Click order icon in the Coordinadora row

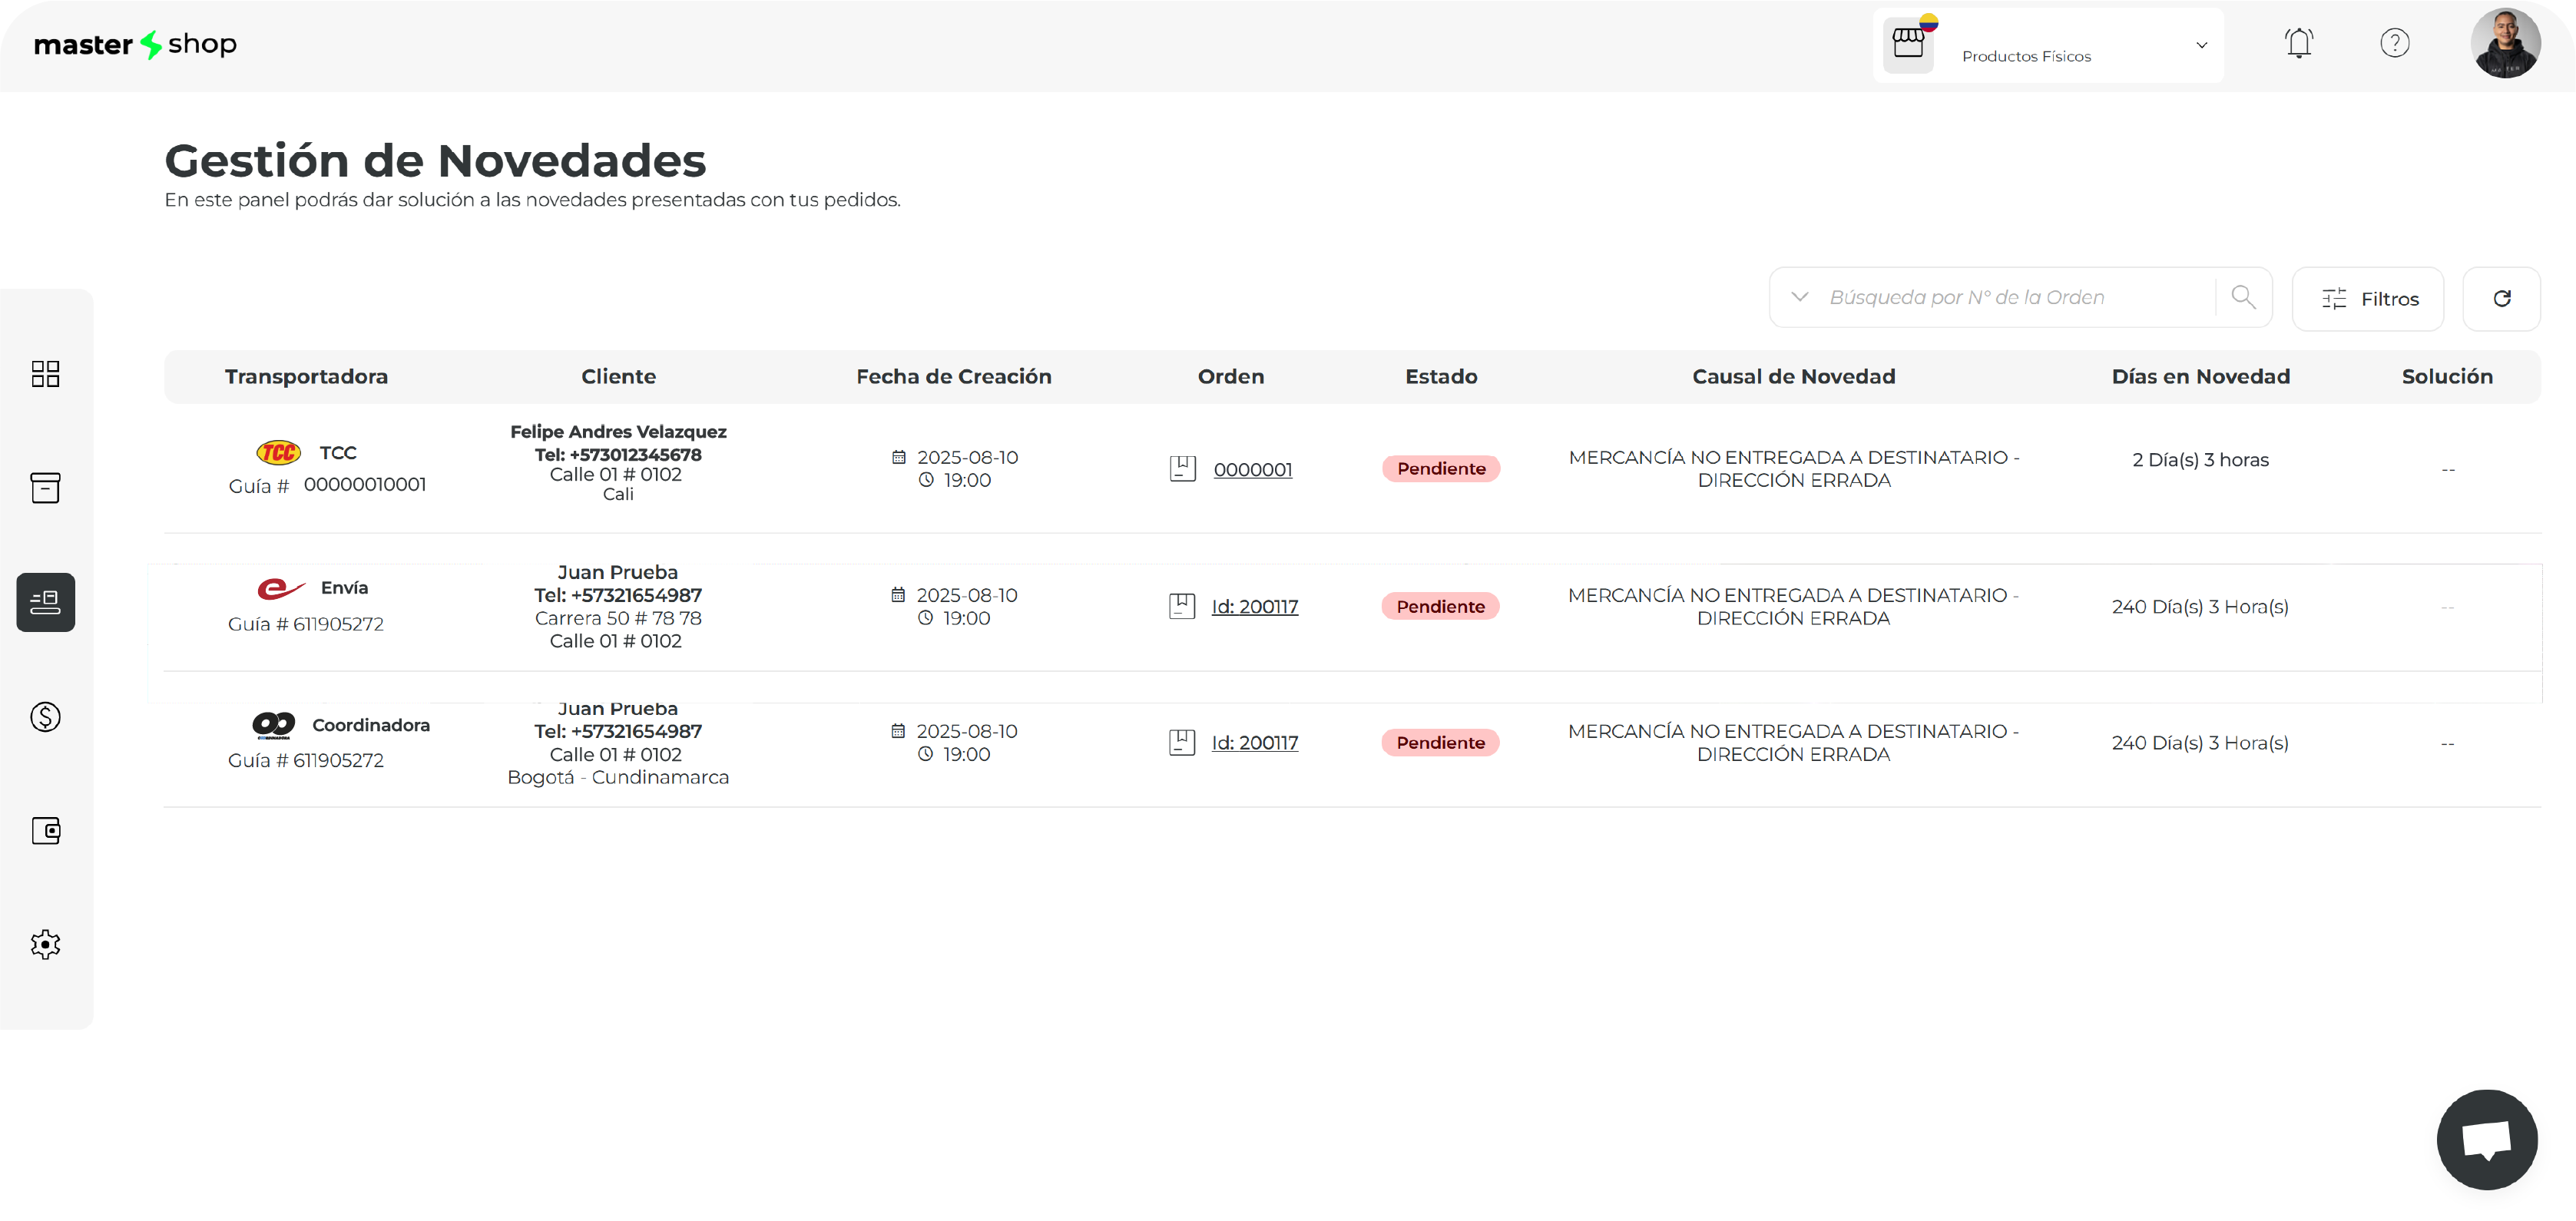1182,742
